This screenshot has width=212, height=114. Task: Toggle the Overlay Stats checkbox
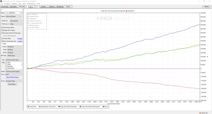point(2,39)
